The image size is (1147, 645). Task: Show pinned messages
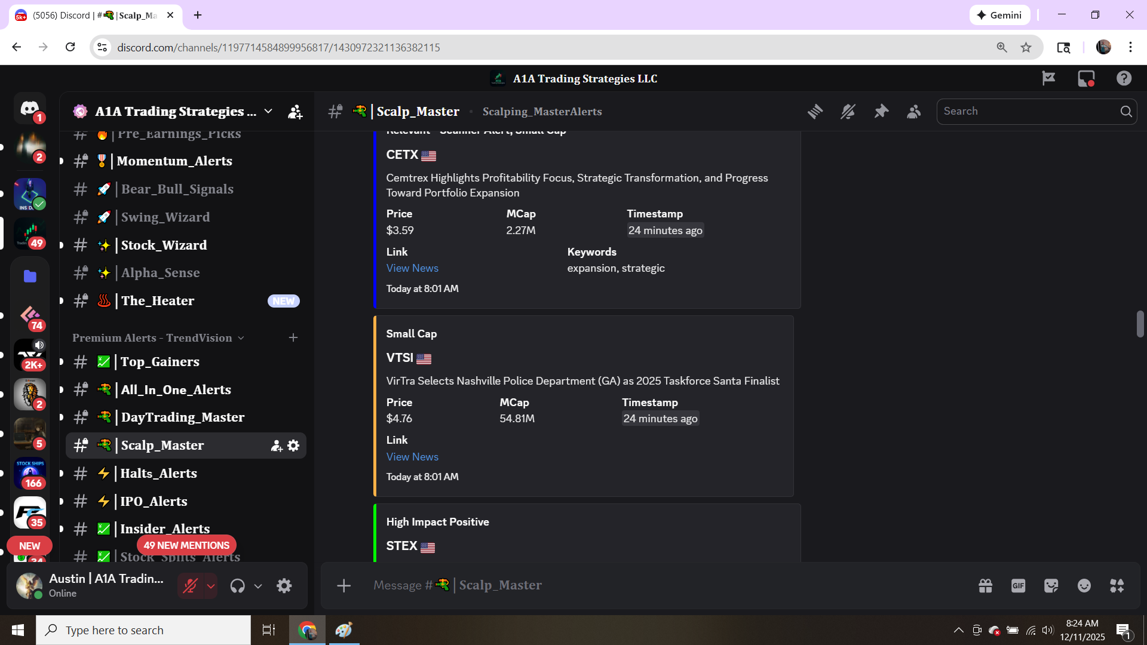pos(881,112)
